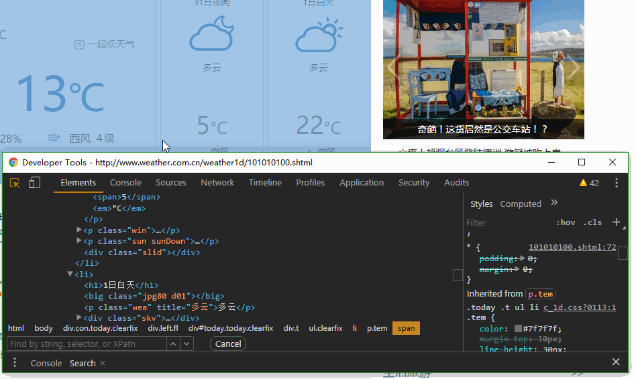
Task: Select the p class="wea" 多云 line
Action: pyautogui.click(x=170, y=307)
